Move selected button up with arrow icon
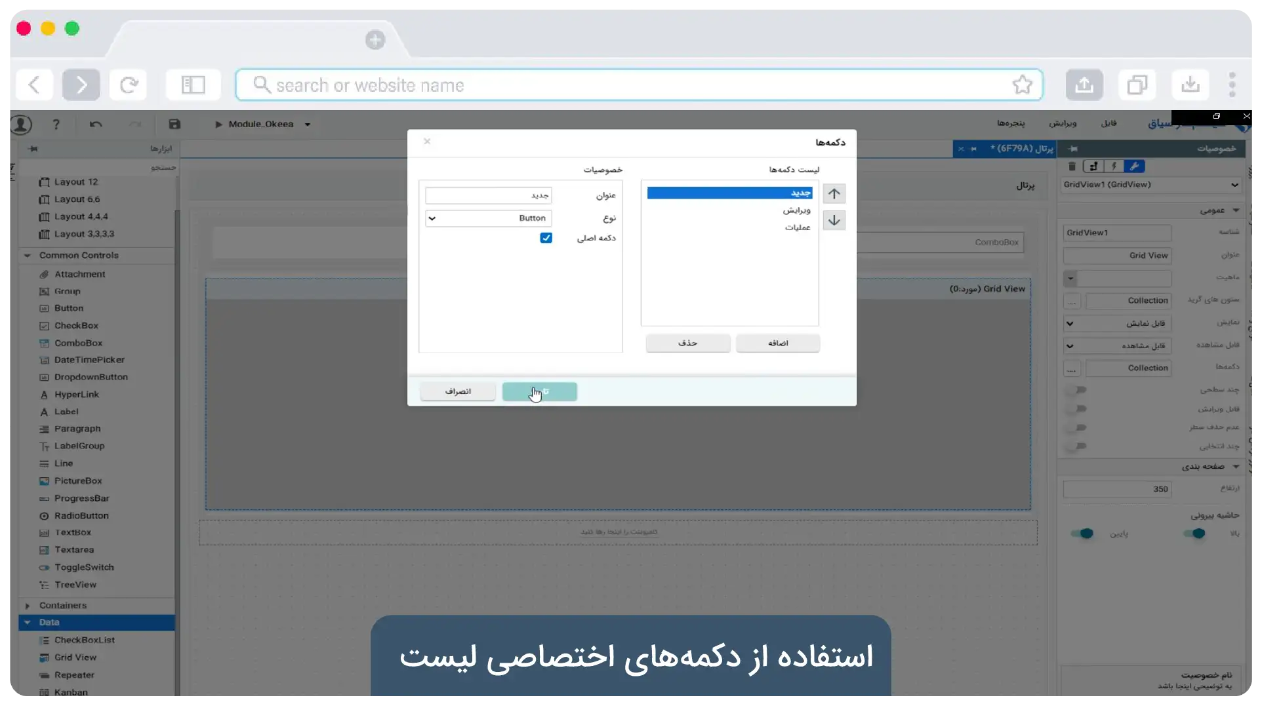The height and width of the screenshot is (706, 1262). click(834, 194)
